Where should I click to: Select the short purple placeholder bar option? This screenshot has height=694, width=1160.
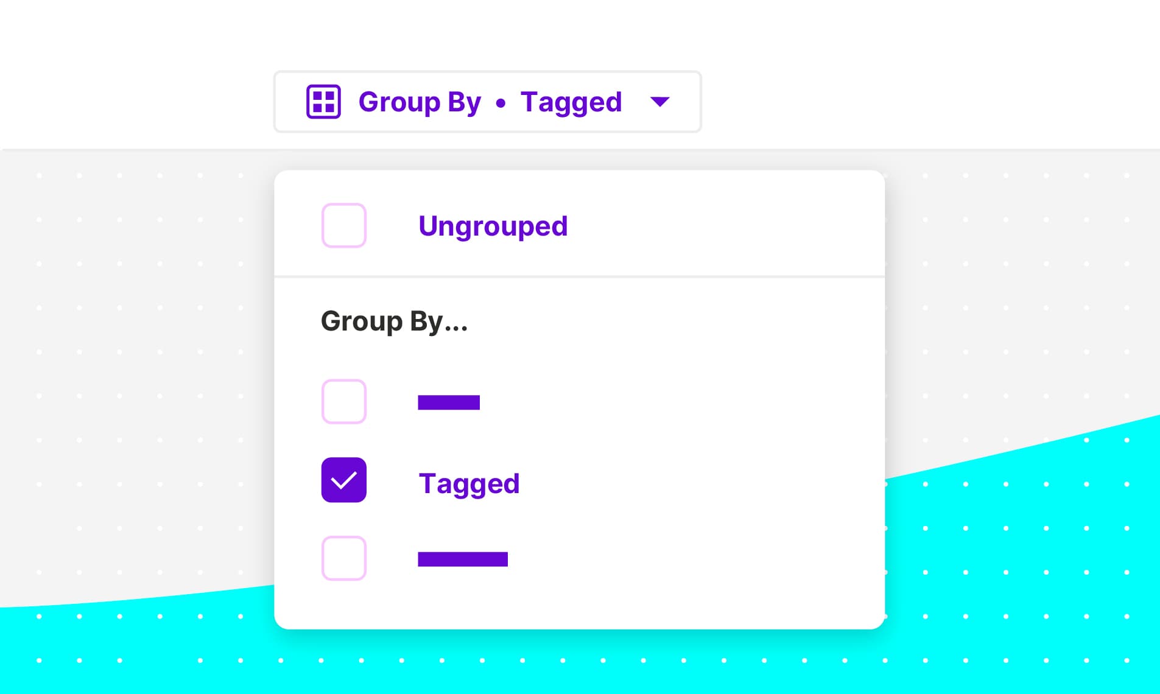449,402
